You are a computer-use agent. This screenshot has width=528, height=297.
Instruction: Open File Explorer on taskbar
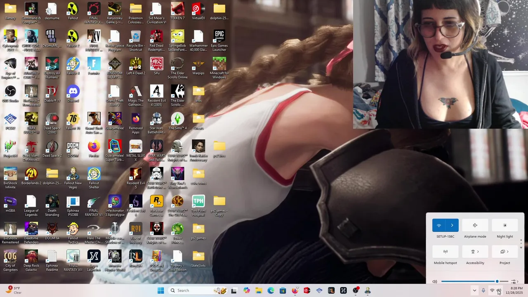(x=259, y=290)
